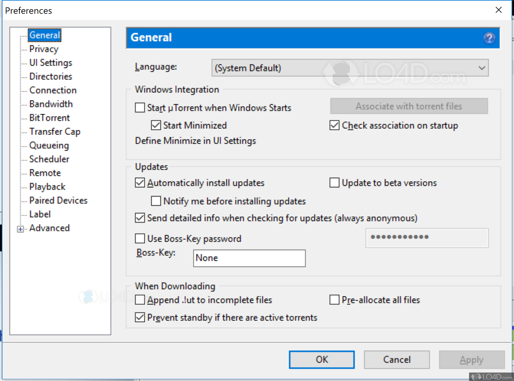Enable Use Boss-Key password checkbox
514x381 pixels.
pos(140,238)
